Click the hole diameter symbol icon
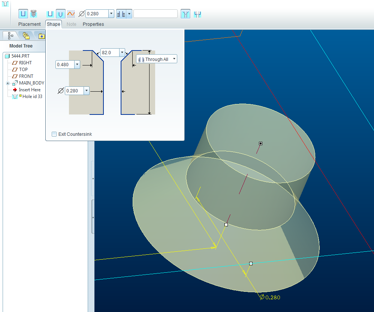The image size is (374, 312). click(x=82, y=13)
